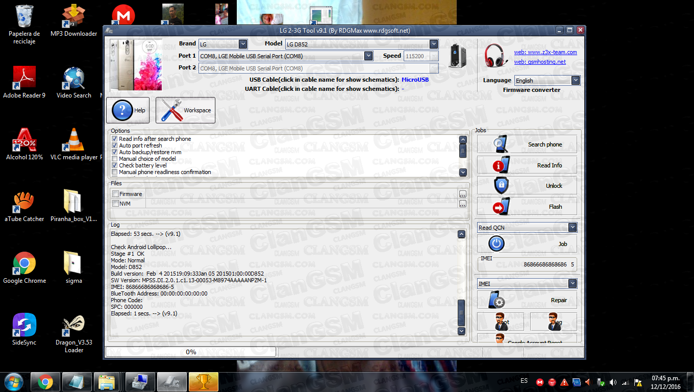Run the selected Job power button
This screenshot has height=392, width=694.
527,243
